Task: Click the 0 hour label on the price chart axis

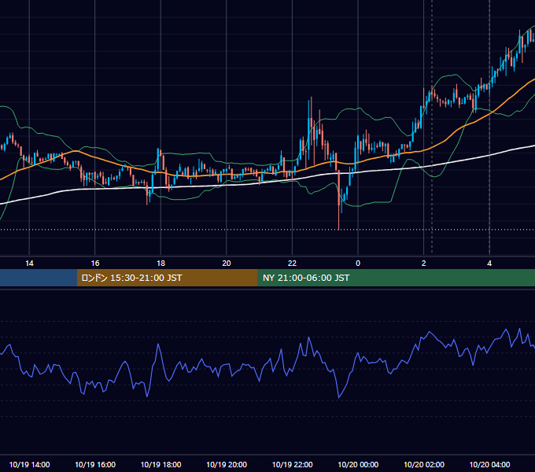Action: (x=358, y=264)
